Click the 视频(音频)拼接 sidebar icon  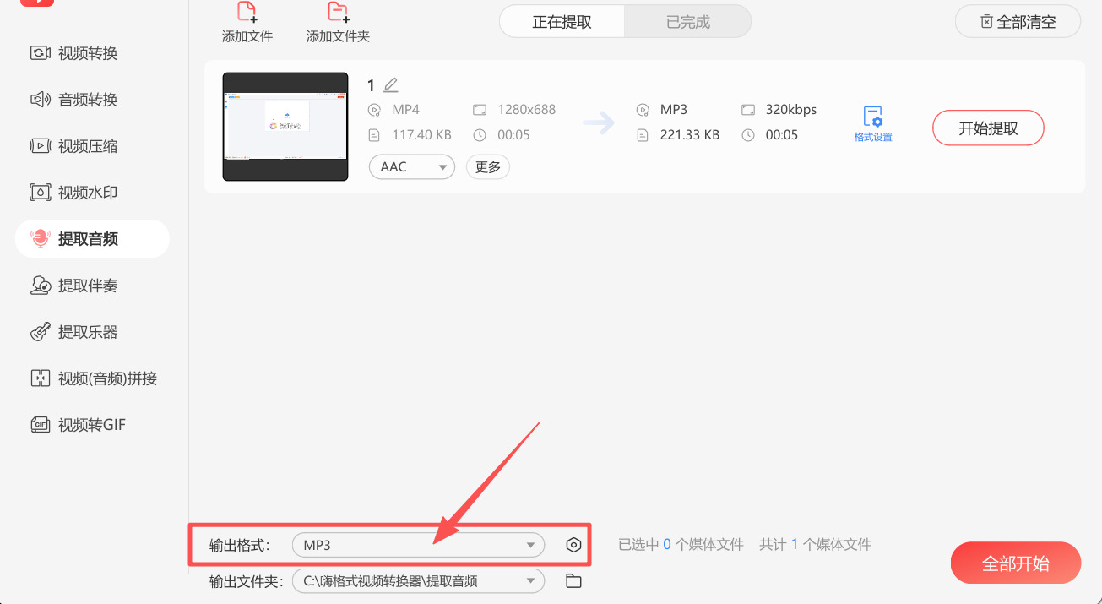[41, 378]
